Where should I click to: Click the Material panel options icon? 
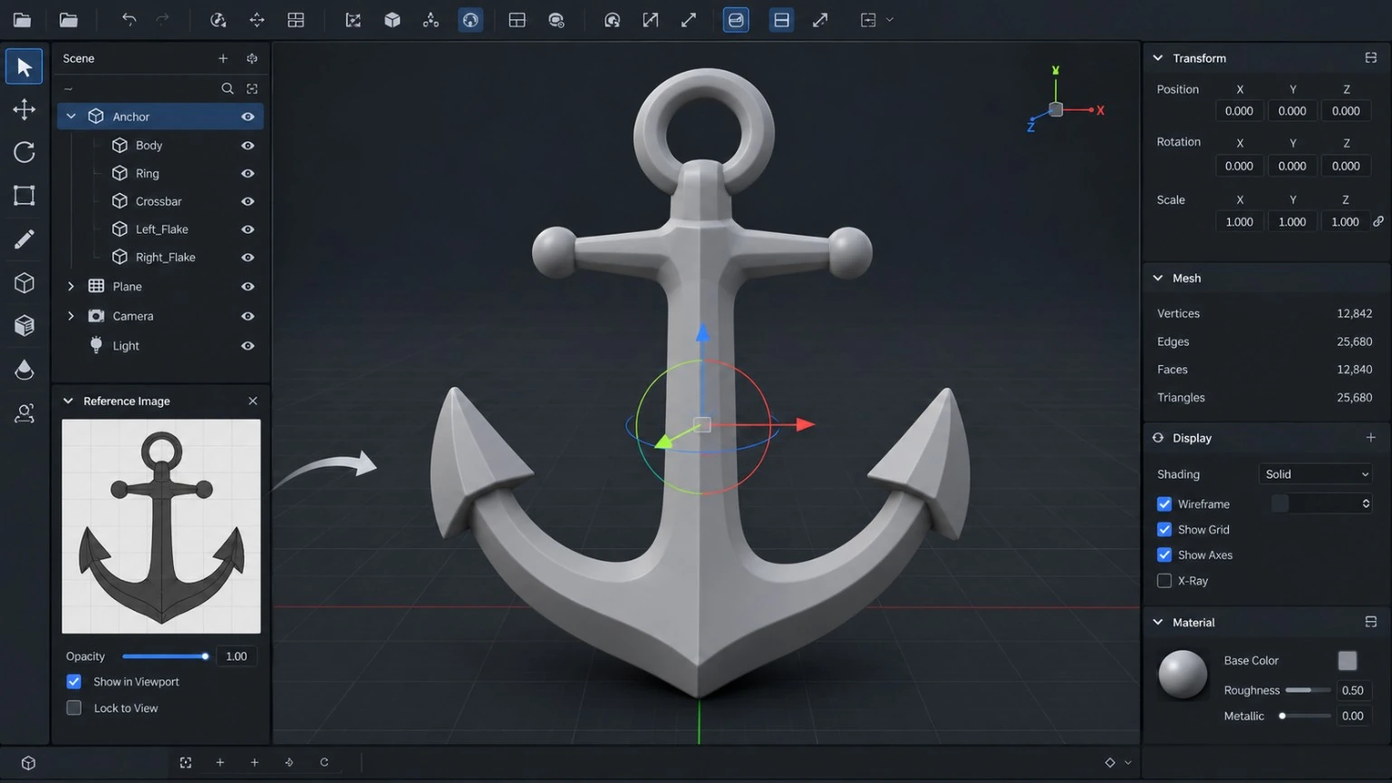[1371, 623]
